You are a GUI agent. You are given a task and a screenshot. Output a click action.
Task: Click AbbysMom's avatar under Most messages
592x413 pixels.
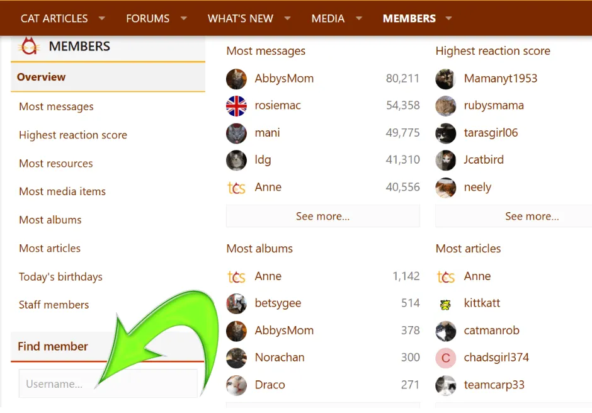(236, 79)
